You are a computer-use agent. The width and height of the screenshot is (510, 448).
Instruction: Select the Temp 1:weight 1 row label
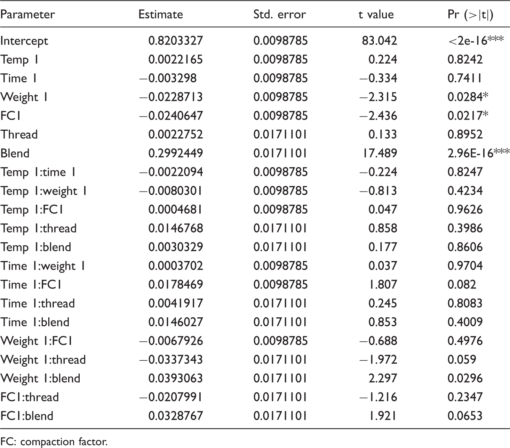pos(43,191)
